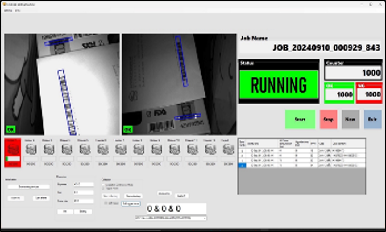Click the progress bar under first database icon

coord(13,158)
